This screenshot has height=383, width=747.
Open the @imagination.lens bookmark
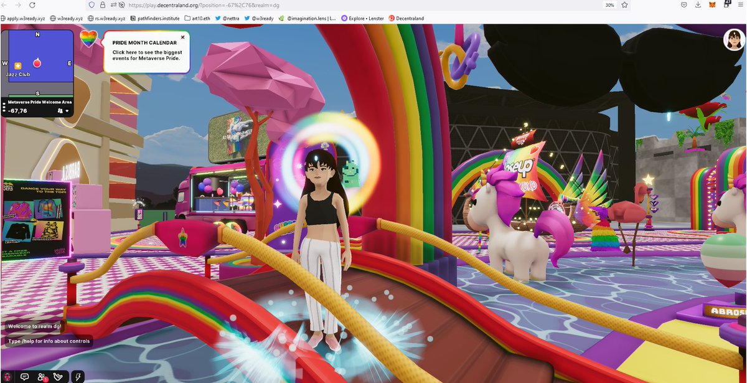[x=307, y=18]
